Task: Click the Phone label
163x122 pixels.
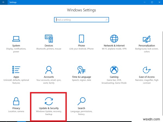Action: tap(81, 45)
